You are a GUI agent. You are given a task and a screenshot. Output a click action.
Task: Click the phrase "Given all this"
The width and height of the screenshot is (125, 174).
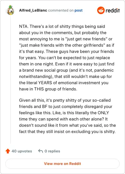point(32,100)
